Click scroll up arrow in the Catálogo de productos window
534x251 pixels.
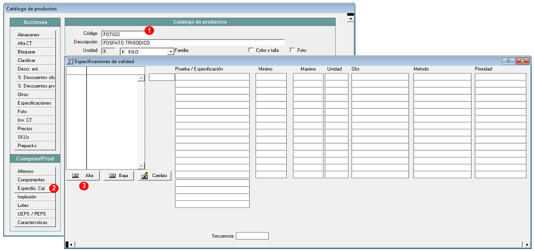tap(350, 20)
